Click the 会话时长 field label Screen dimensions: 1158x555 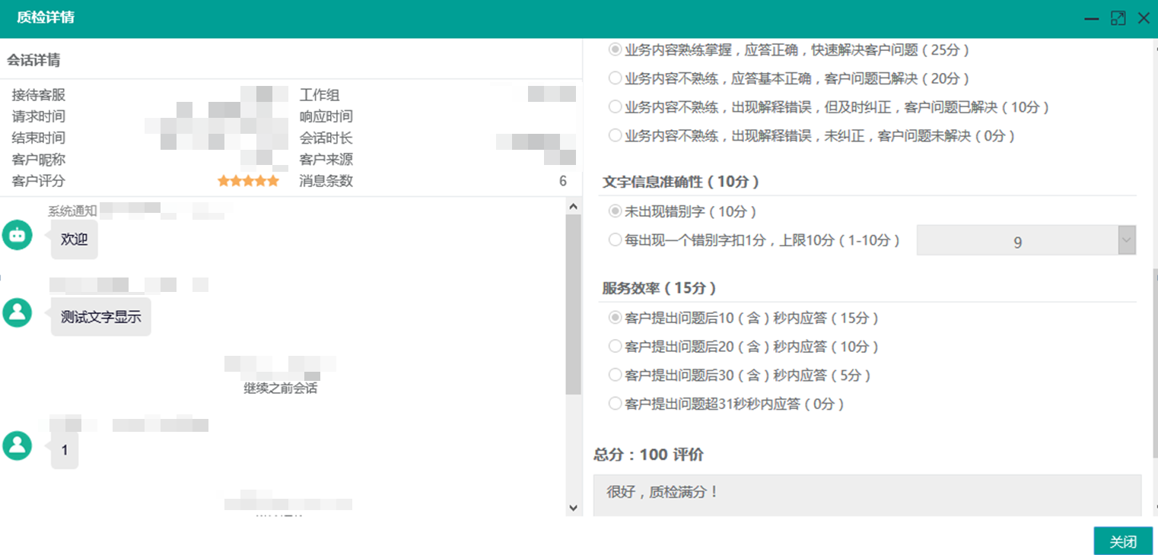326,138
